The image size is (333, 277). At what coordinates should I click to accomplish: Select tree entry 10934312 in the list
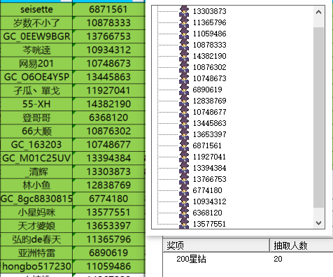[x=209, y=201]
